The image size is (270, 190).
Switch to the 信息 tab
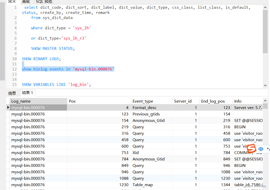(13, 93)
